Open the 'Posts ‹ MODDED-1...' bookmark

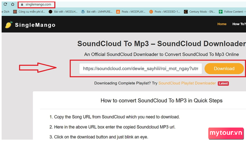tap(164, 12)
